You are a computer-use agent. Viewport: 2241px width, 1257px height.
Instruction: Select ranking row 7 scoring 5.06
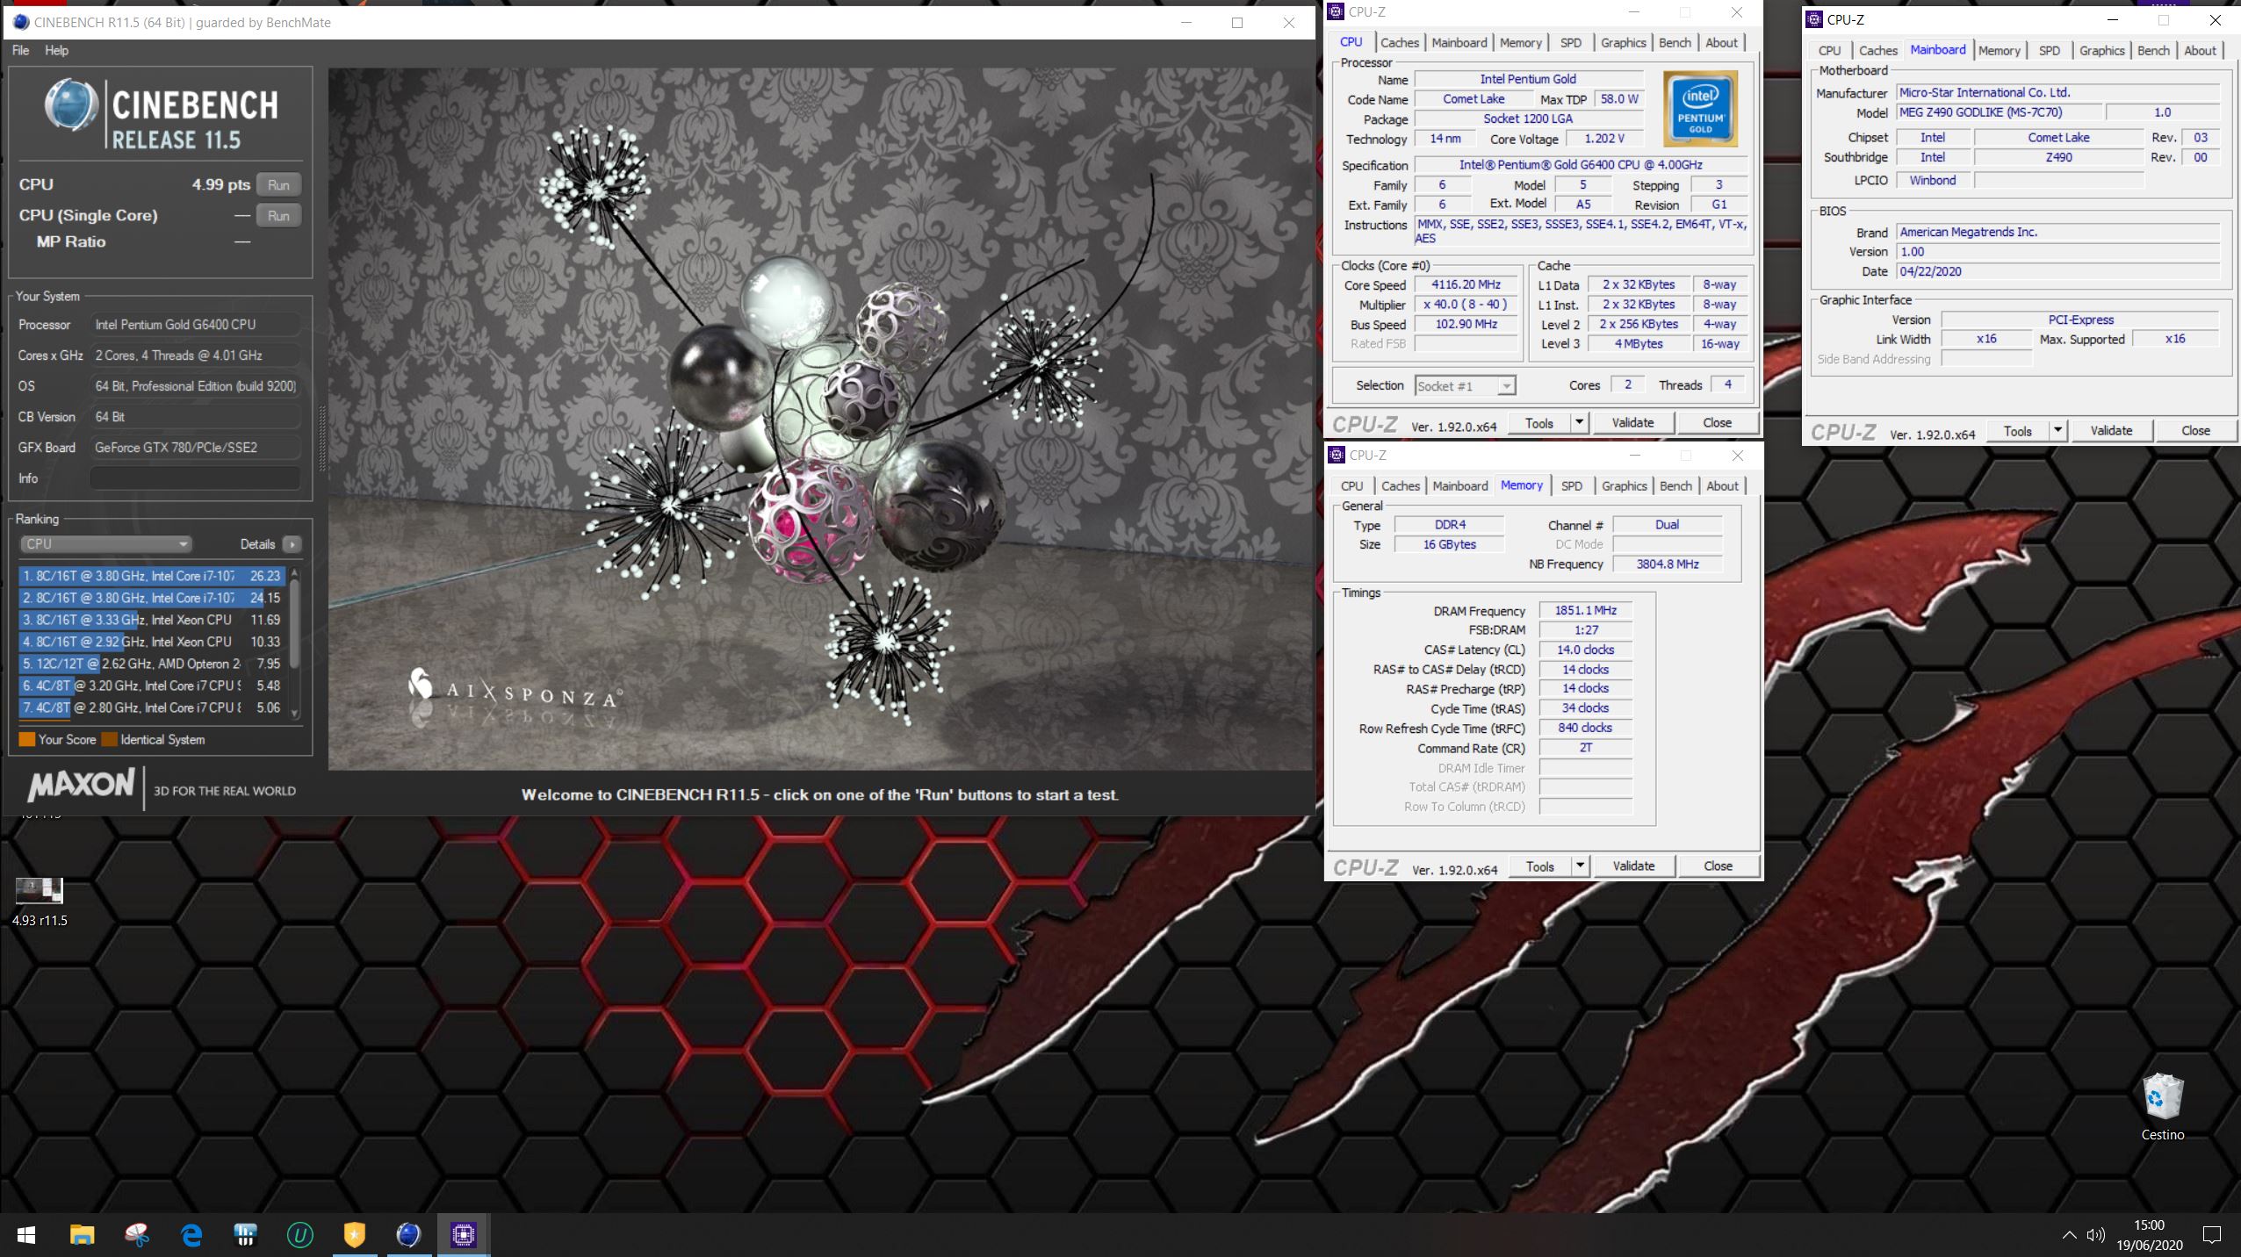pyautogui.click(x=151, y=708)
